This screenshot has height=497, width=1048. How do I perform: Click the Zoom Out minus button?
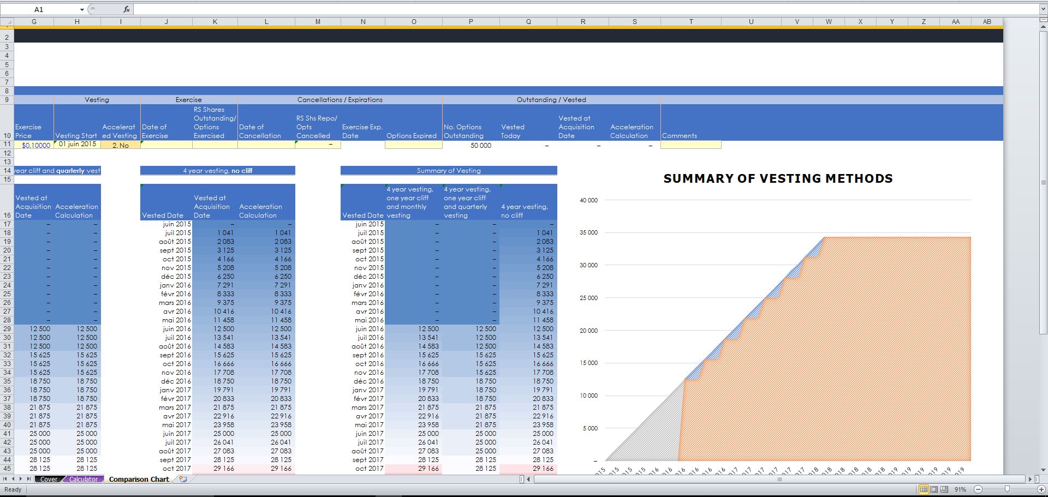pos(978,489)
